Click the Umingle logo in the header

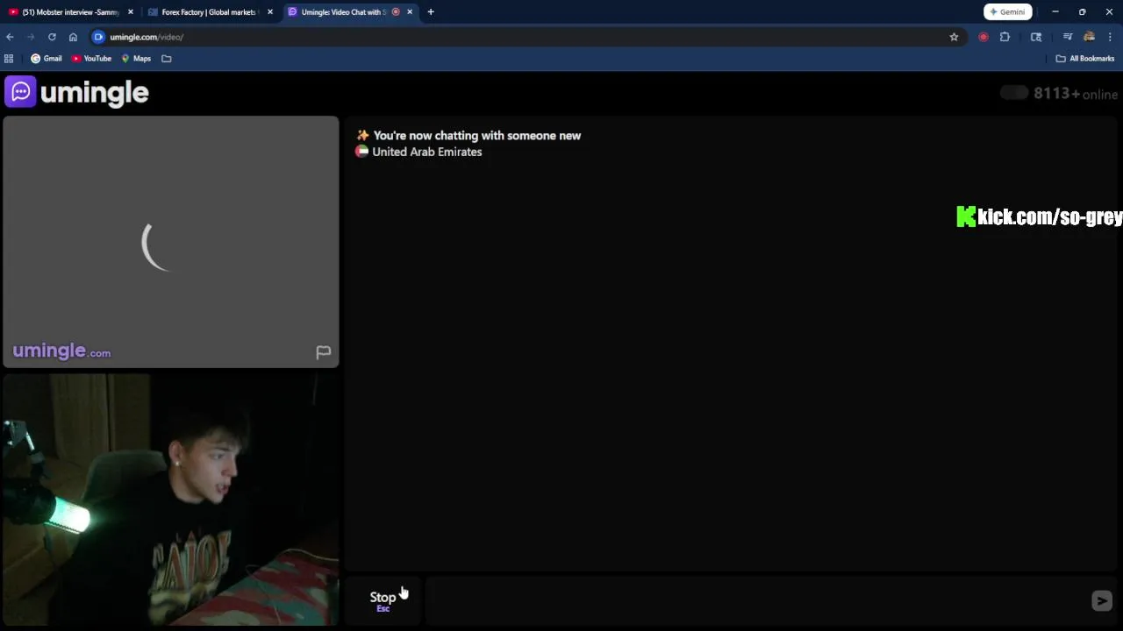click(77, 92)
